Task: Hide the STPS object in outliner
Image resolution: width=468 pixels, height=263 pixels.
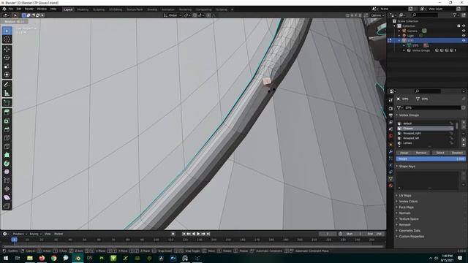Action: [464, 40]
